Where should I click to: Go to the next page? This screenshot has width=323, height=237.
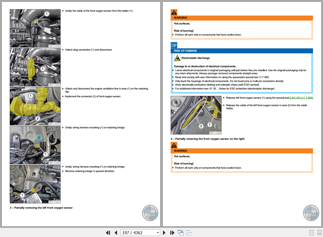click(x=164, y=233)
